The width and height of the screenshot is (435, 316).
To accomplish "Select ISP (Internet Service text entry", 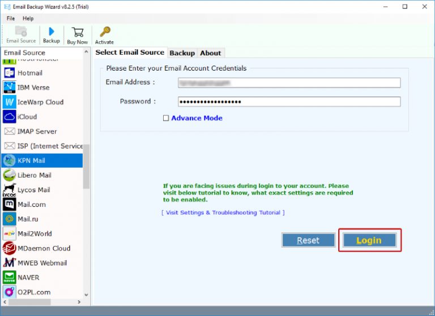I will coord(50,146).
